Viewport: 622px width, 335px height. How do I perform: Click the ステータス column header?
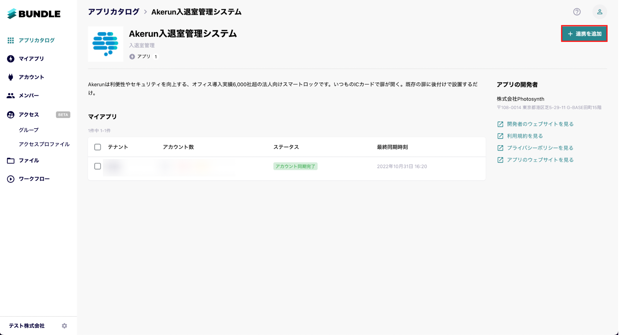(x=286, y=147)
